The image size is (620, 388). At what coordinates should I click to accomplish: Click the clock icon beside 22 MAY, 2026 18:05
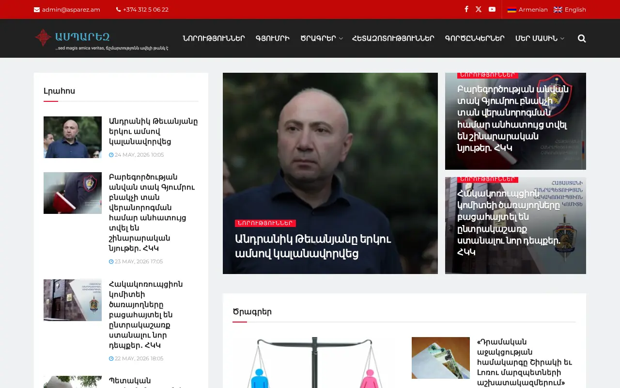coord(111,358)
